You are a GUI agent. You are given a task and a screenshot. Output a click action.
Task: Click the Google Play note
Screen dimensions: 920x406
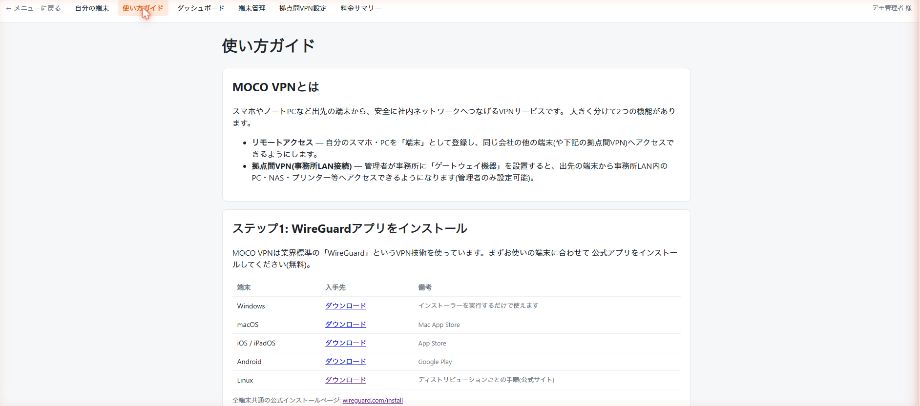click(x=435, y=362)
